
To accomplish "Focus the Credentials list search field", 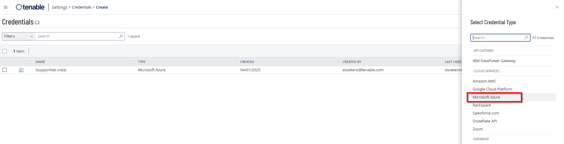I will coord(77,36).
